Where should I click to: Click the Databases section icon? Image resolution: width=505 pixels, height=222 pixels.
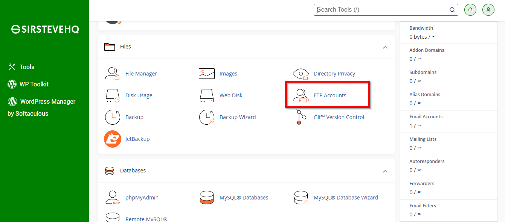pos(110,171)
